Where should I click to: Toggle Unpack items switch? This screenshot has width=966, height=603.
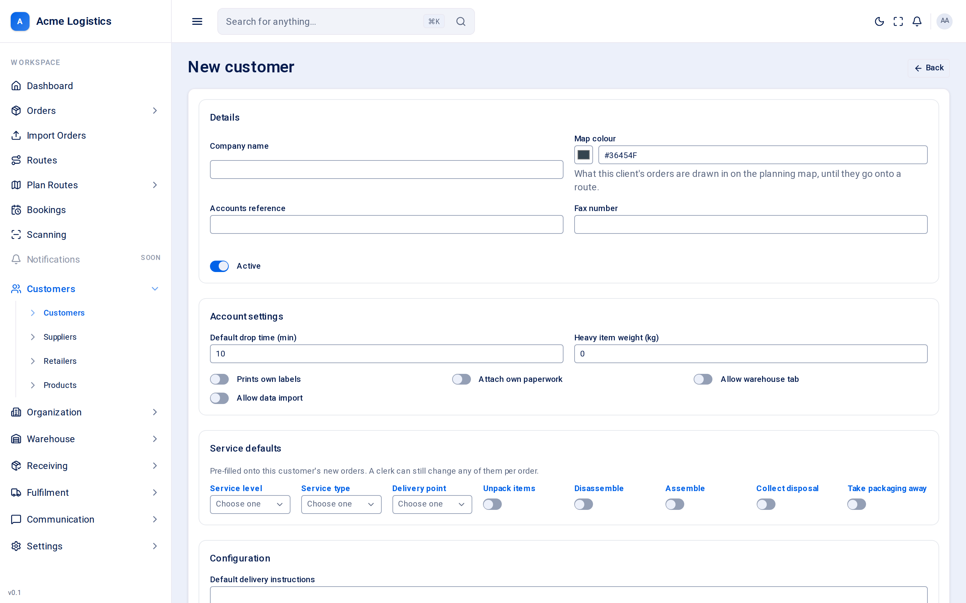pyautogui.click(x=493, y=505)
